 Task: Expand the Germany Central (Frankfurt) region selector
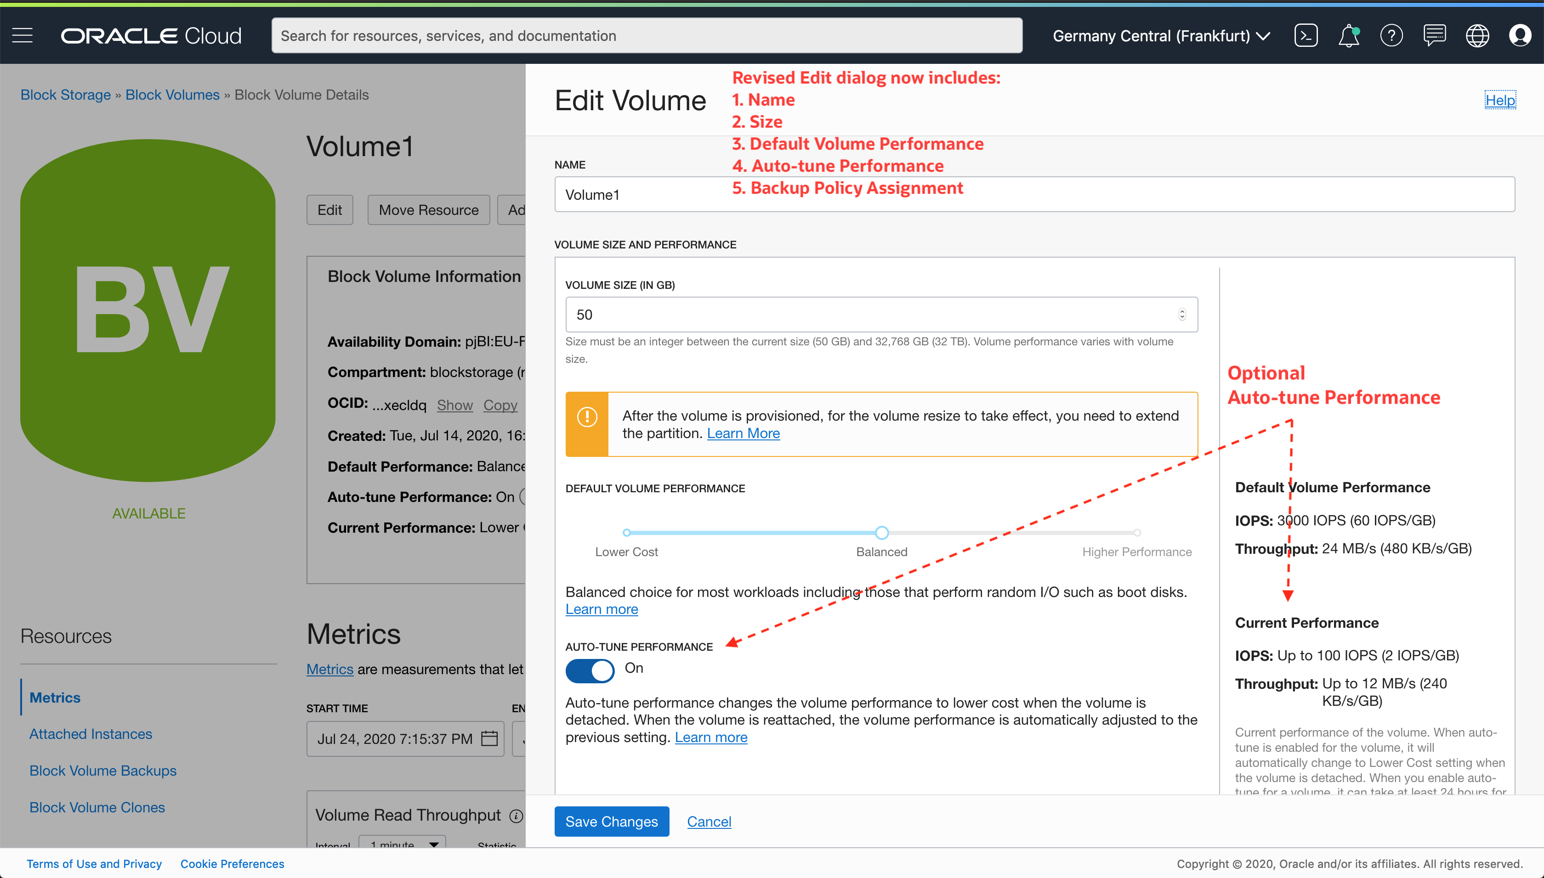pyautogui.click(x=1161, y=36)
